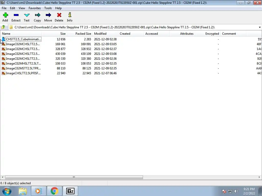This screenshot has height=196, width=262.
Task: Click the scrollbar left arrow
Action: point(2,177)
